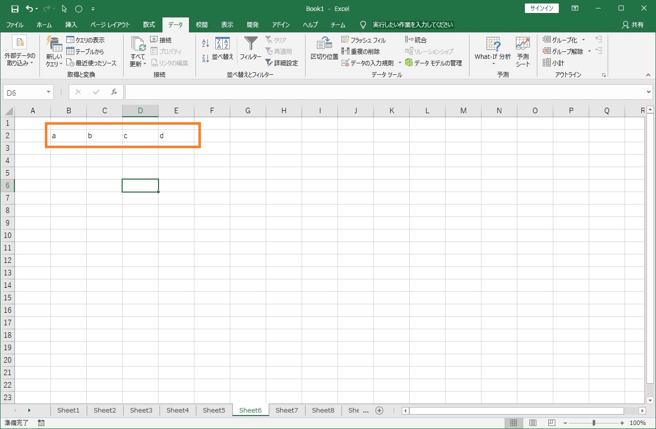This screenshot has width=656, height=429.
Task: Click テーブルから icon
Action: tap(70, 51)
